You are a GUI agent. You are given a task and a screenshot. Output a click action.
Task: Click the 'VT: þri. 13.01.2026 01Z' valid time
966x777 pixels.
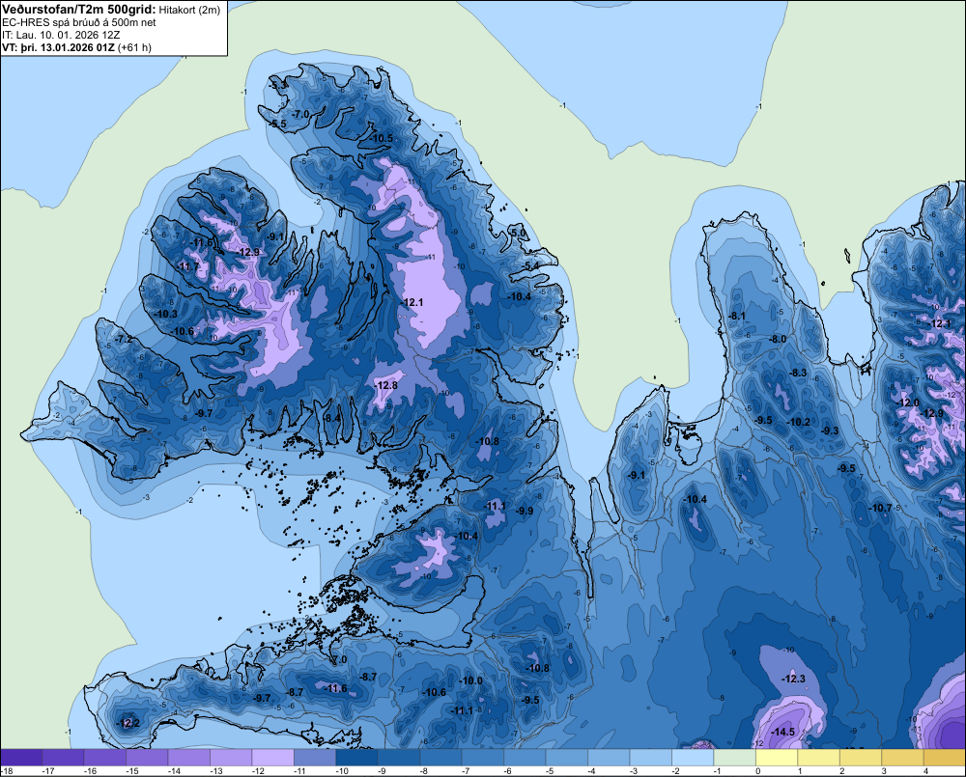pyautogui.click(x=58, y=47)
